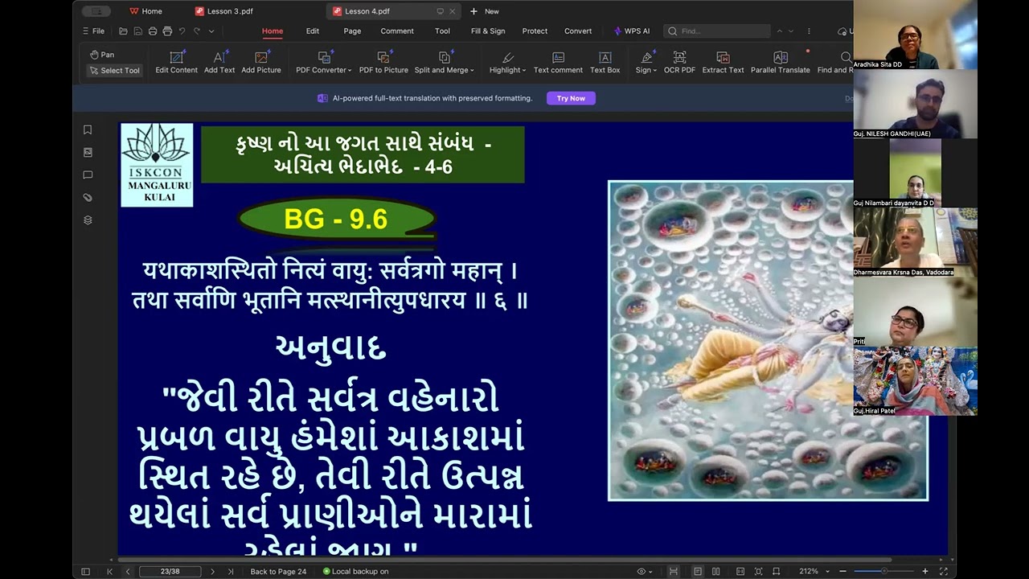Open Comment ribbon tab
The height and width of the screenshot is (579, 1029).
(397, 31)
